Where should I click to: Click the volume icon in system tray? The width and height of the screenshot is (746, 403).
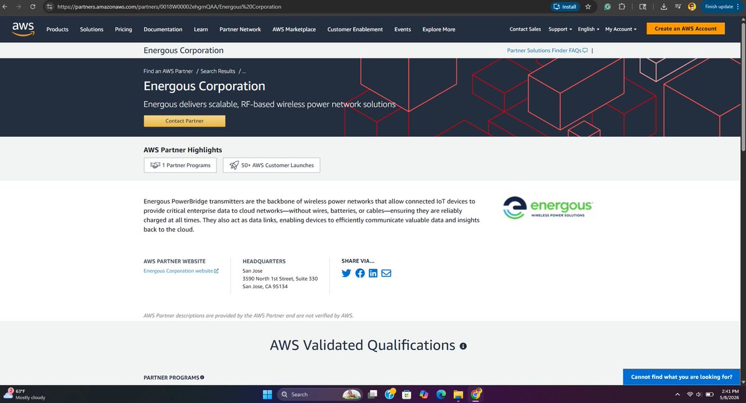pos(700,394)
